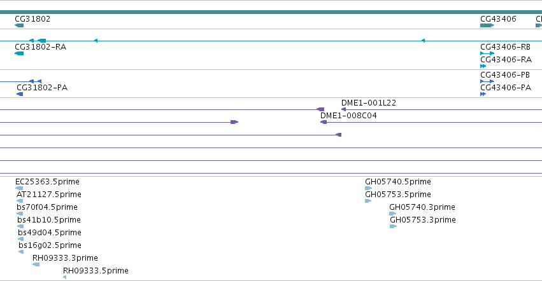The width and height of the screenshot is (542, 281).
Task: Click the CG43406-PA blue arrow glyph
Action: click(483, 94)
